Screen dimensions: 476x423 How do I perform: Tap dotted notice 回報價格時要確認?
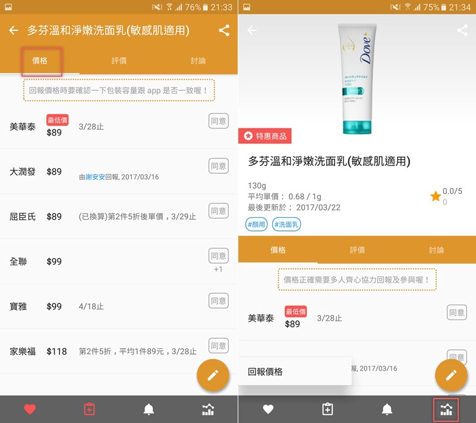point(119,90)
